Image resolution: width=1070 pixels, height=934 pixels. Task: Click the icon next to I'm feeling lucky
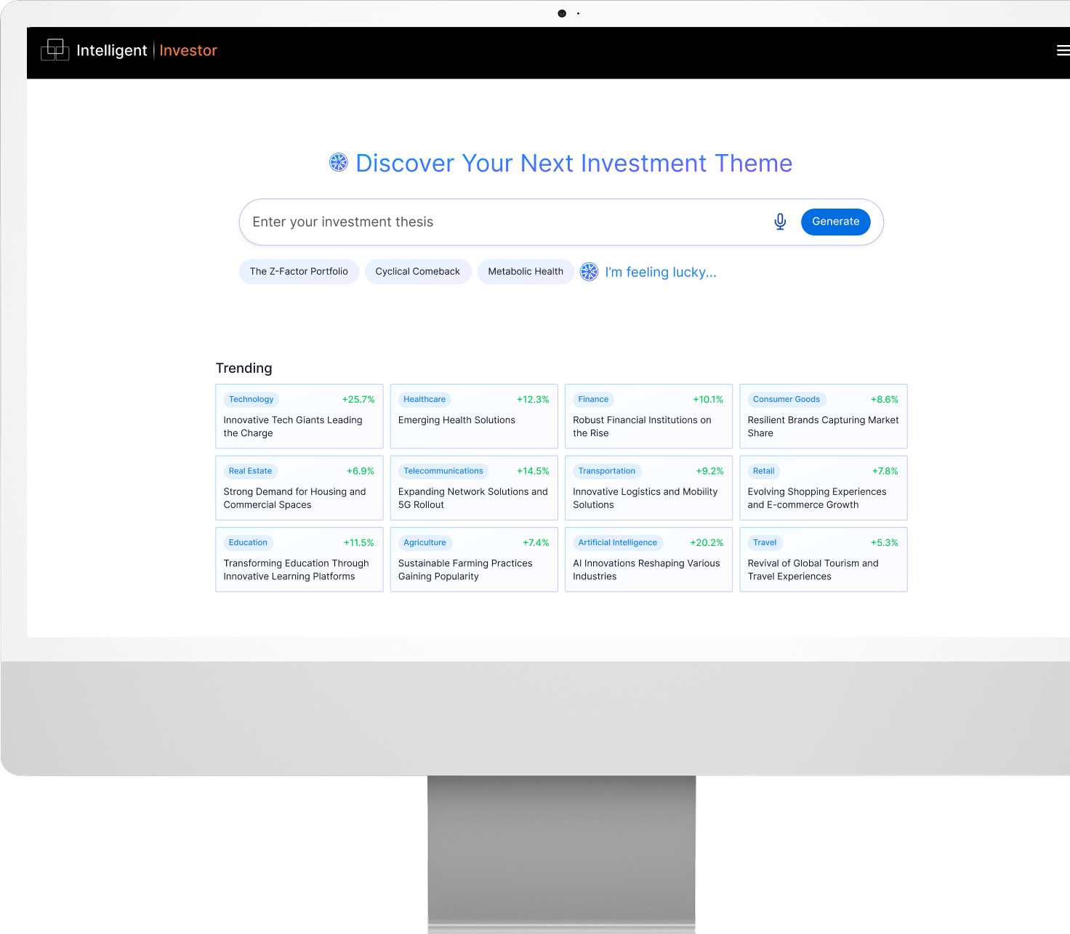[589, 272]
